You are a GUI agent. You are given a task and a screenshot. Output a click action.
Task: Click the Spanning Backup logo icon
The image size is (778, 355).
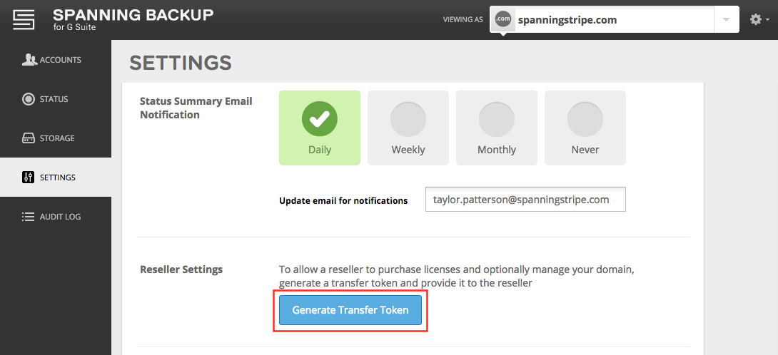[24, 19]
